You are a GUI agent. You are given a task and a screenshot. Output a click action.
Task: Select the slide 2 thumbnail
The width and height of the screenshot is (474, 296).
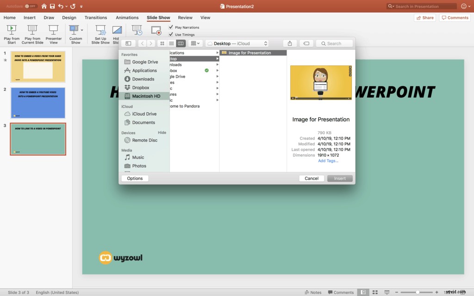[37, 103]
